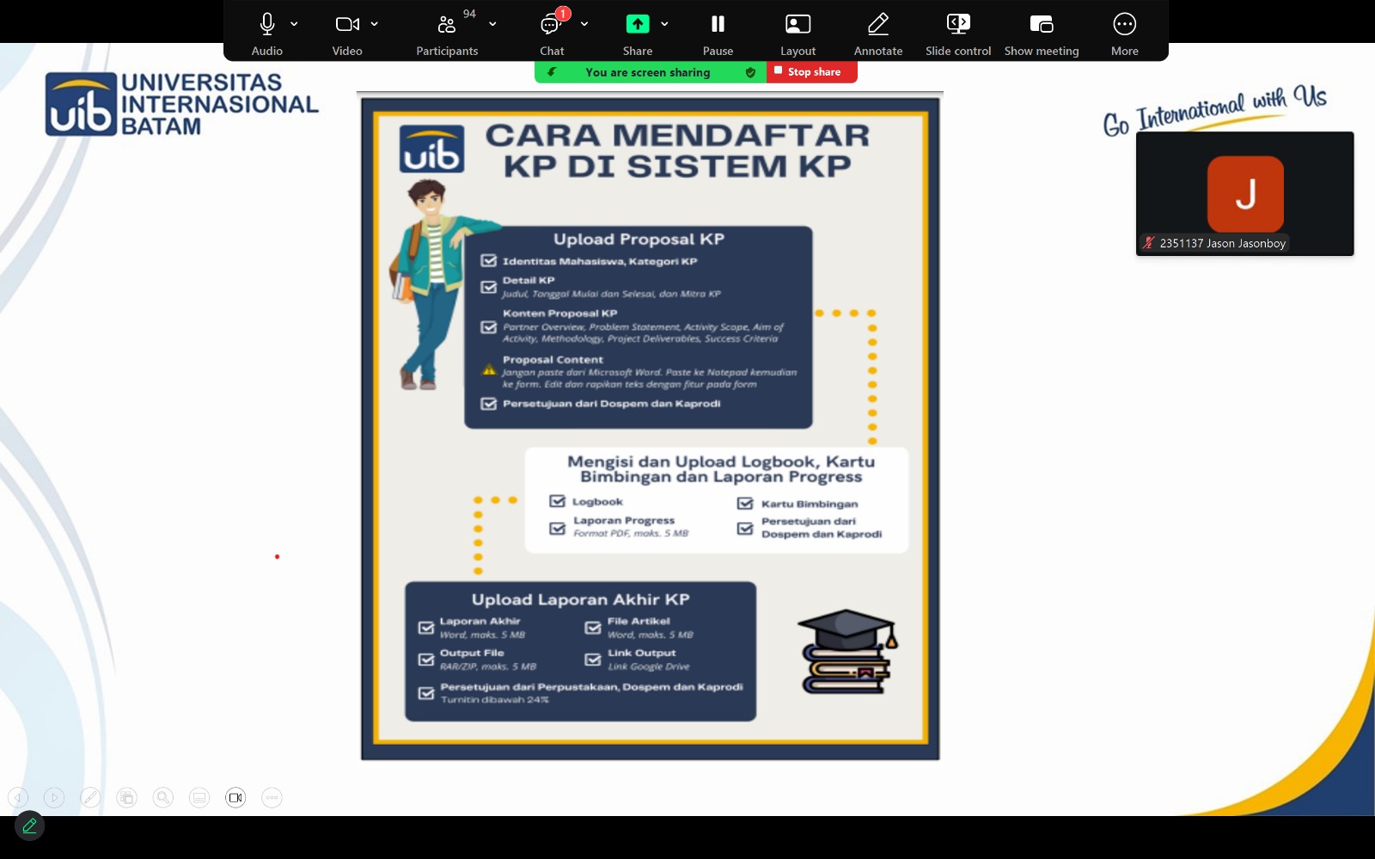The image size is (1375, 859).
Task: Toggle the Audio microphone in Zoom toolbar
Action: point(267,24)
